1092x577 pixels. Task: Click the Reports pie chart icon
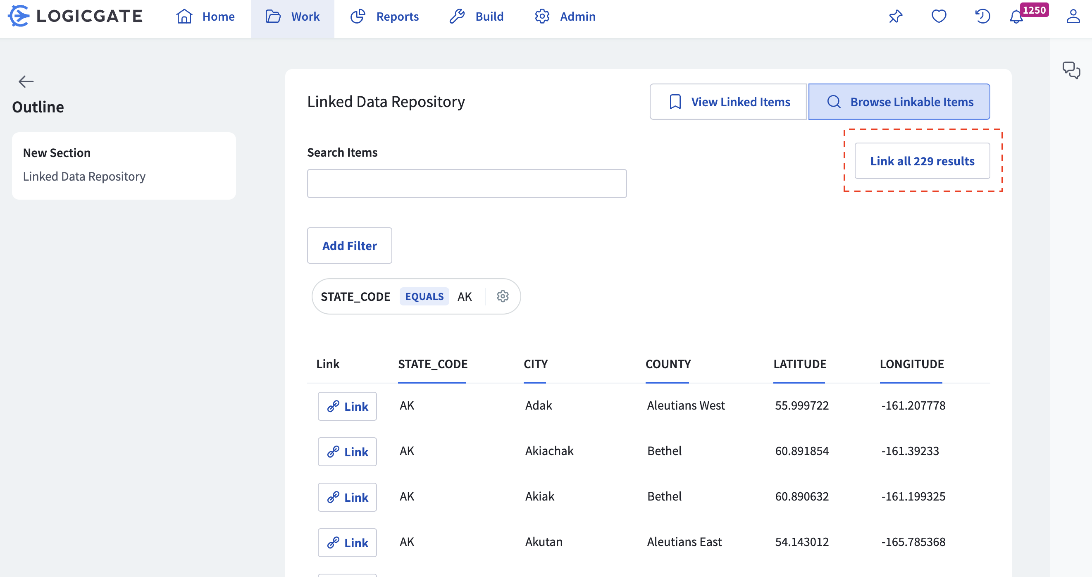click(x=358, y=16)
